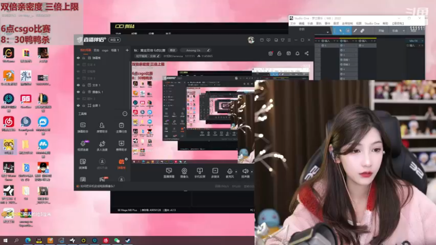The height and width of the screenshot is (245, 436).
Task: Toggle visibility of the 文本 3 source
Action: click(78, 78)
